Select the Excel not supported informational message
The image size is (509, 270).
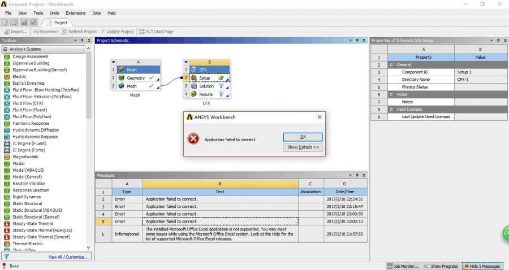(x=220, y=234)
